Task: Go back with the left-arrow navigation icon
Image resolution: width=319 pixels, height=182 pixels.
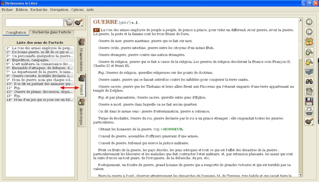Action: click(x=309, y=22)
